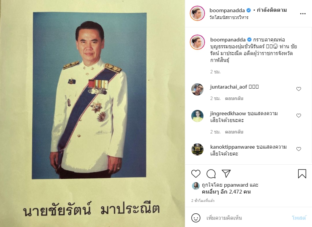Open kanoktippanwaree's profile picture

point(197,149)
